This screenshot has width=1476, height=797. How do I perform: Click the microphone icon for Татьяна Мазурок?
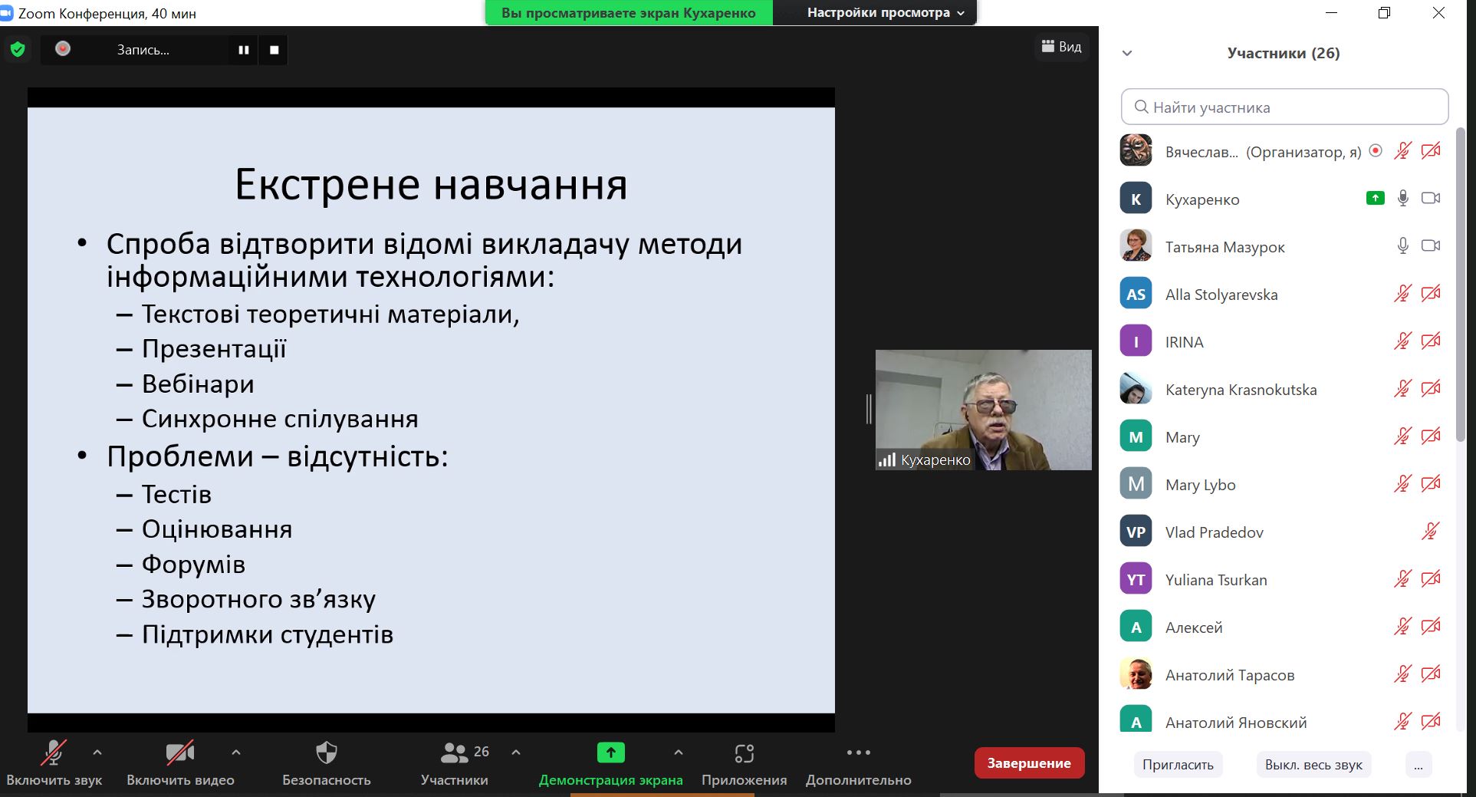tap(1403, 245)
